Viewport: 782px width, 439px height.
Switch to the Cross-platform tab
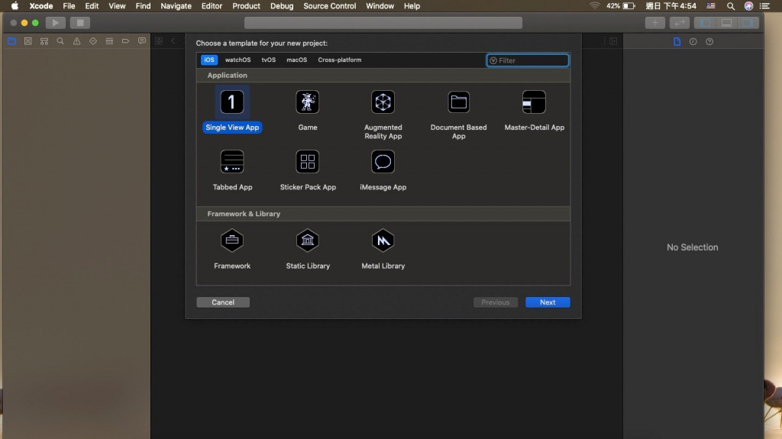[340, 60]
